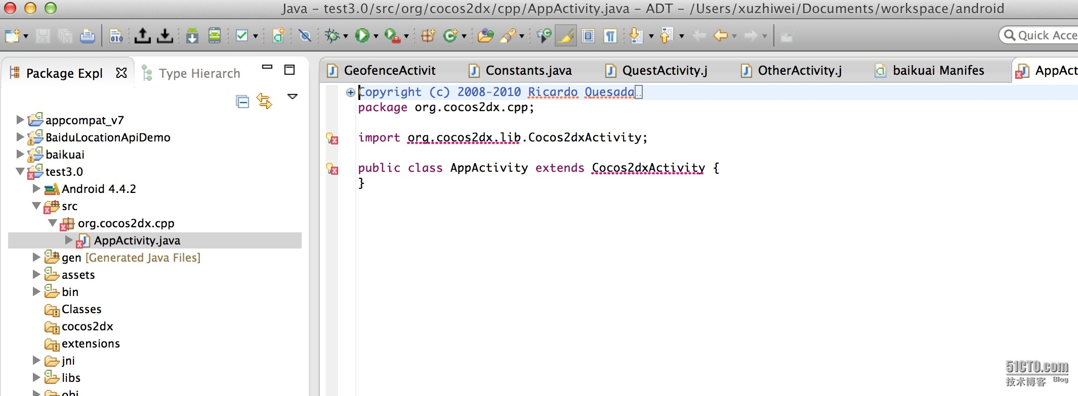Open the lint check dropdown arrow
The image size is (1078, 396).
point(256,36)
